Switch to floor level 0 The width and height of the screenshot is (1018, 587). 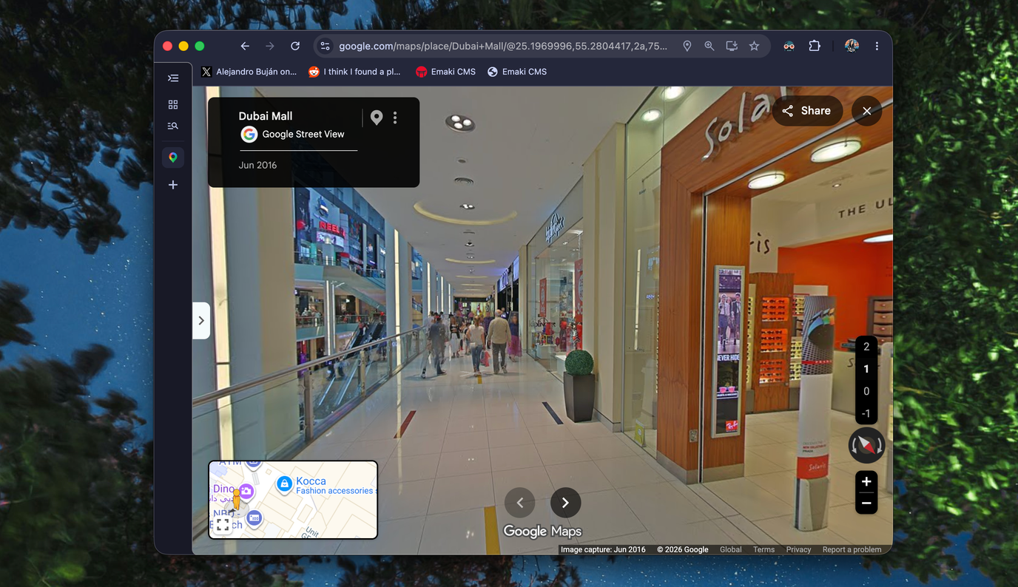point(866,391)
